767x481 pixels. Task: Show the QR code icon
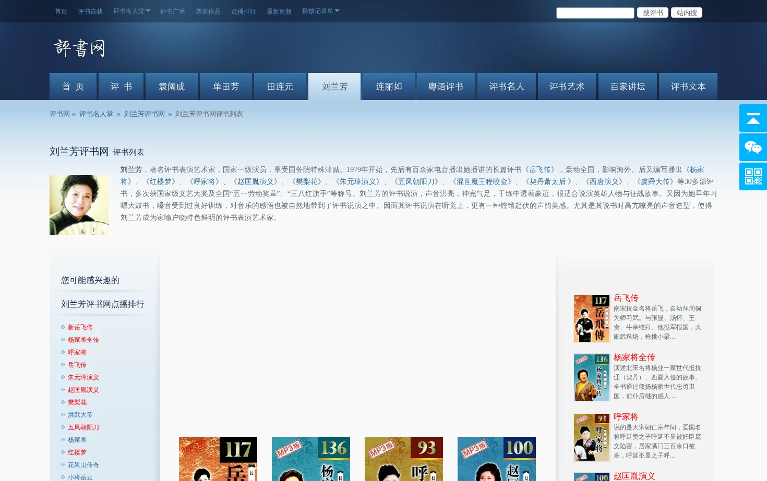(753, 177)
